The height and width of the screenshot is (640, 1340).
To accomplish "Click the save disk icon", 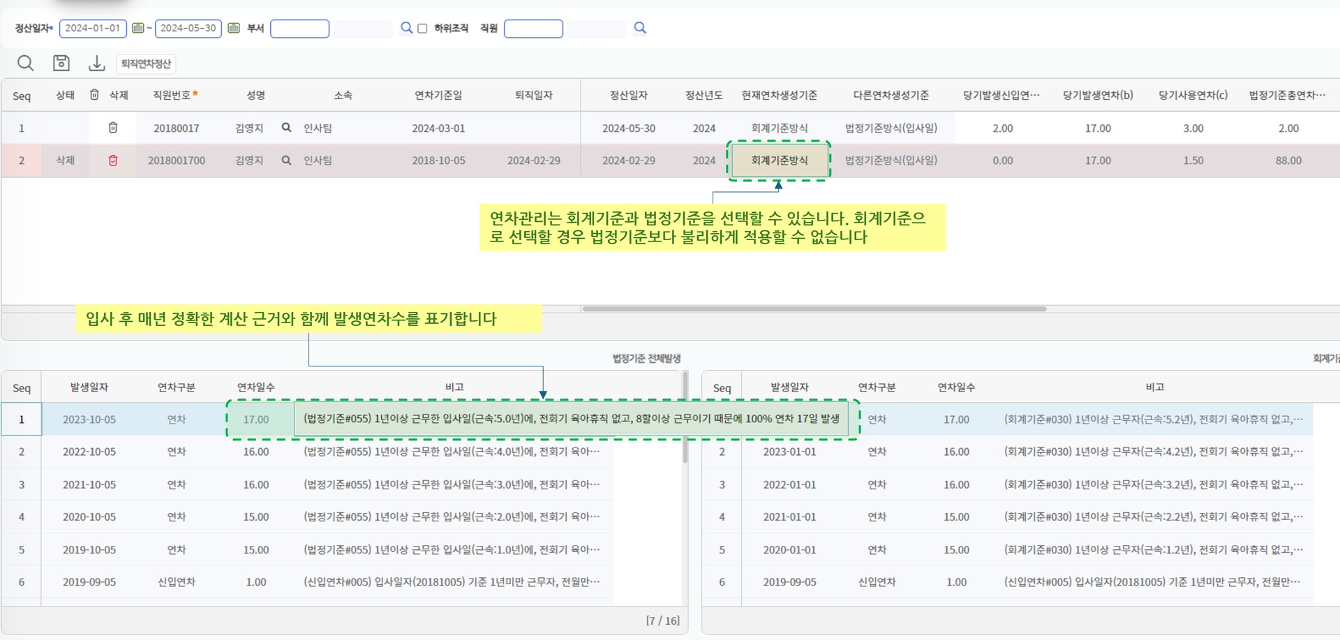I will pyautogui.click(x=61, y=63).
